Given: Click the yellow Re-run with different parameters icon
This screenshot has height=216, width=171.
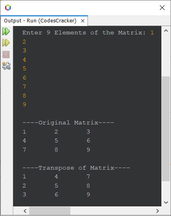Looking at the screenshot, I should click(x=6, y=42).
